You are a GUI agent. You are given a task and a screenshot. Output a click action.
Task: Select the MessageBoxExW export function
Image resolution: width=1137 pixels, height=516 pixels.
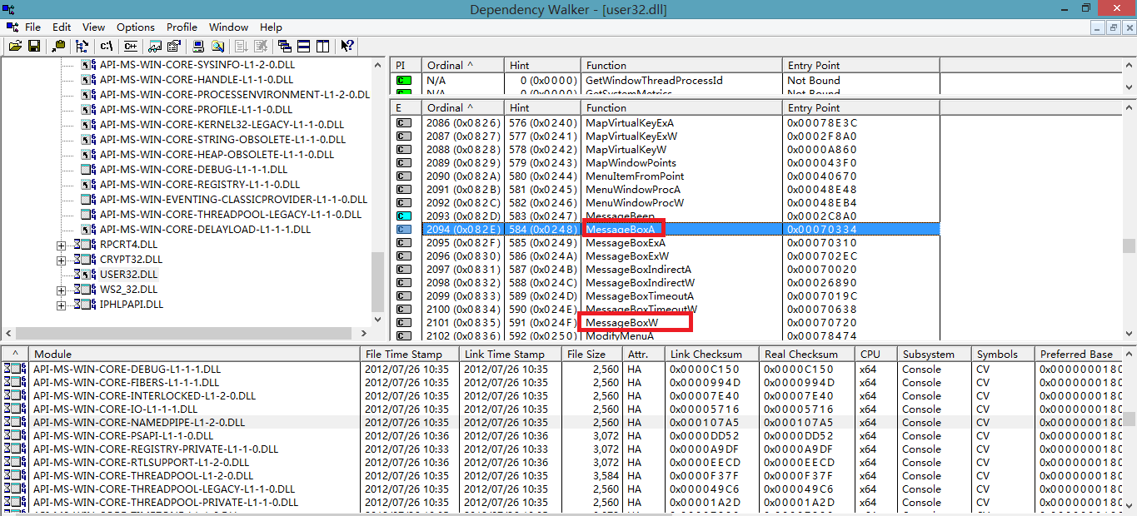[x=627, y=256]
